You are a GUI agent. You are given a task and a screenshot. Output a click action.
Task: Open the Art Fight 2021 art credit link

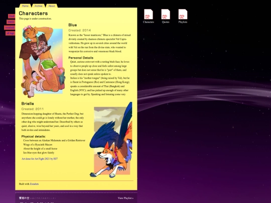click(x=40, y=159)
